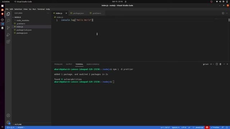Open errors and warnings status indicator
The width and height of the screenshot is (230, 129).
pos(10,128)
